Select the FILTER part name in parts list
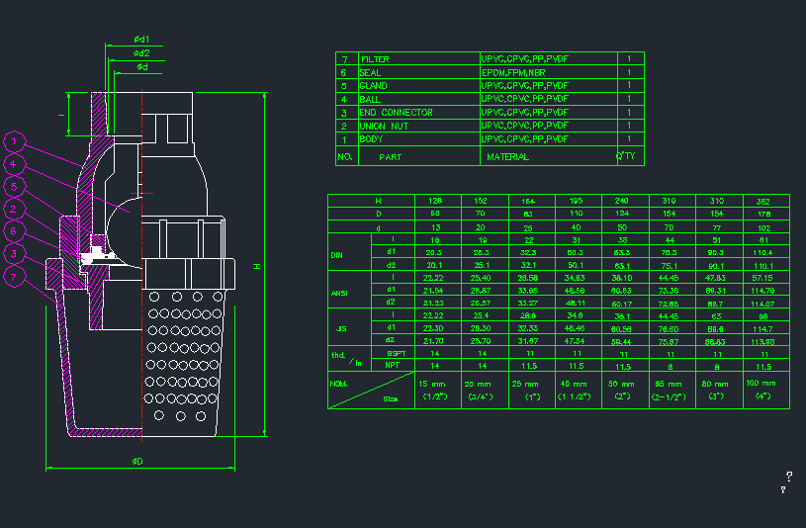This screenshot has height=528, width=806. tap(376, 59)
